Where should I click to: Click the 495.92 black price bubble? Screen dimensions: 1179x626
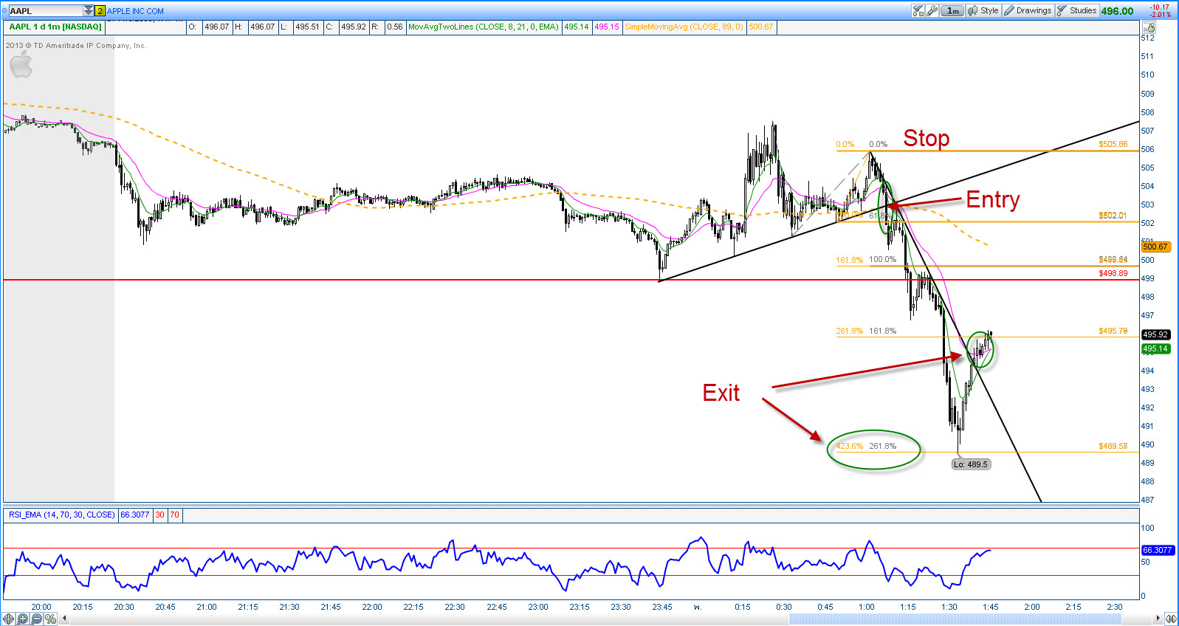(1155, 334)
